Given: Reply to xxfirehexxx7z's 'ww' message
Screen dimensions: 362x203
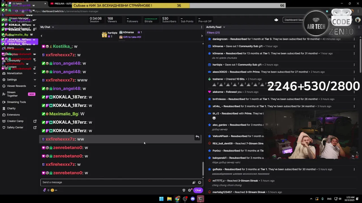Looking at the screenshot, I should (197, 137).
